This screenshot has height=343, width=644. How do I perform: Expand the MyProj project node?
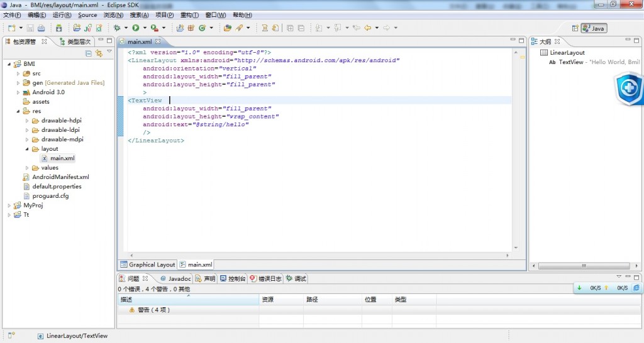coord(9,205)
